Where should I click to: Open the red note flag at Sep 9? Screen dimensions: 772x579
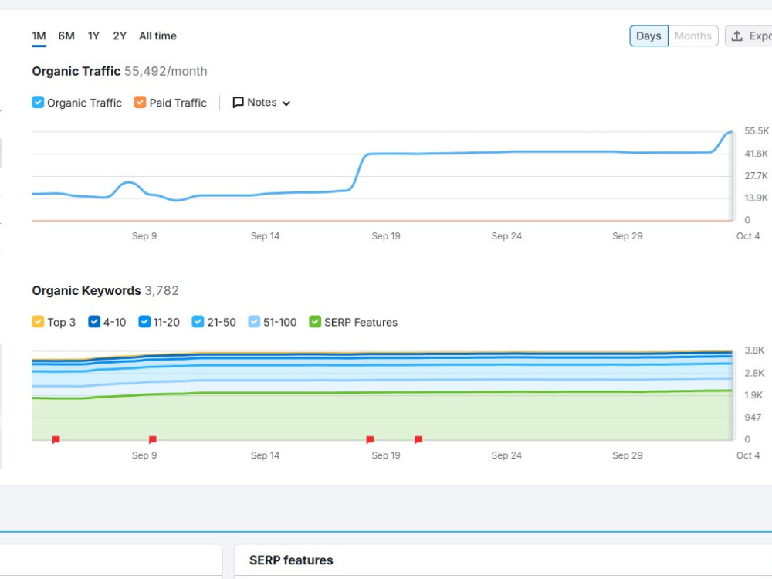pos(153,439)
